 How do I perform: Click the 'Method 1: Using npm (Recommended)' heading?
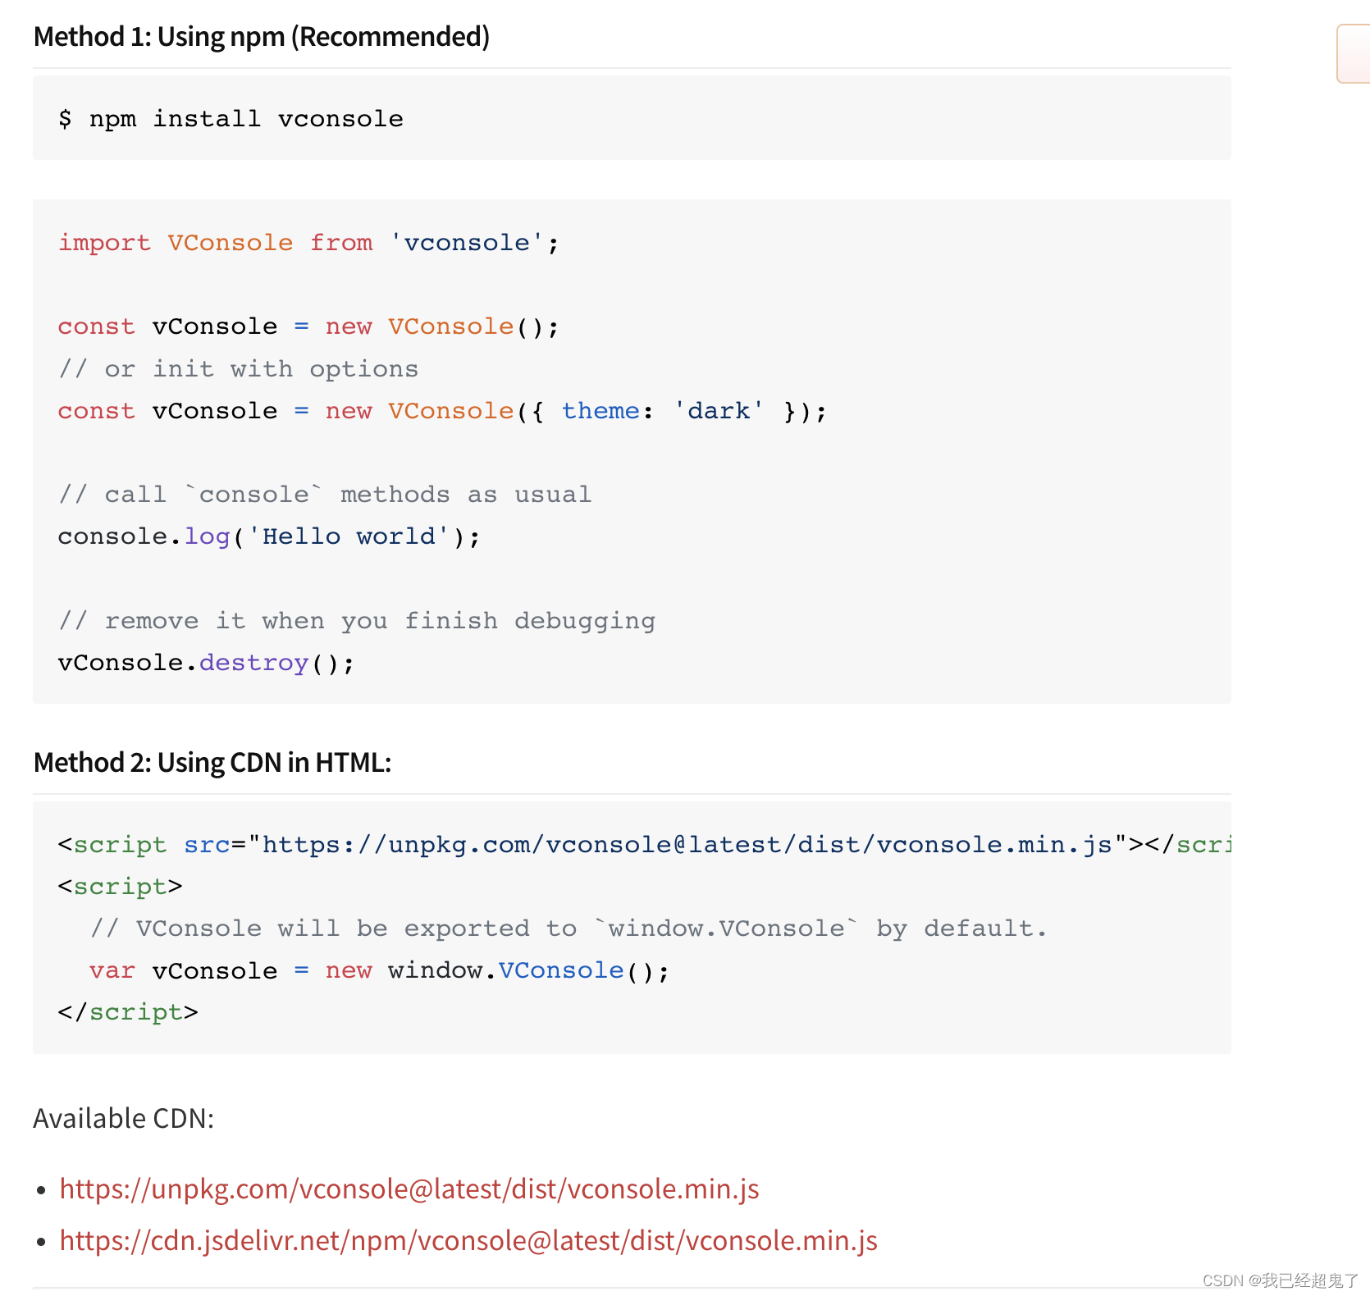[262, 37]
